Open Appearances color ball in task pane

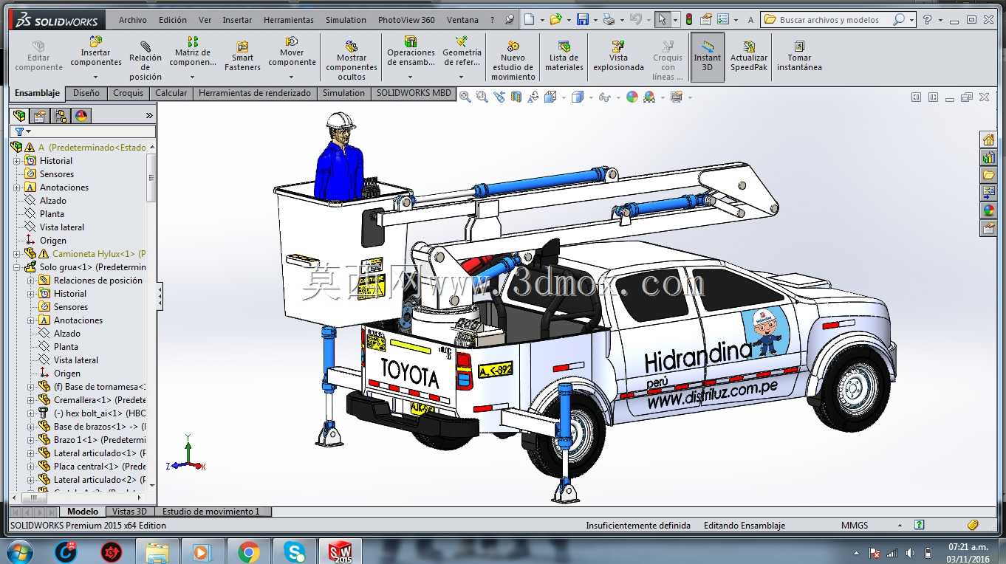click(989, 211)
